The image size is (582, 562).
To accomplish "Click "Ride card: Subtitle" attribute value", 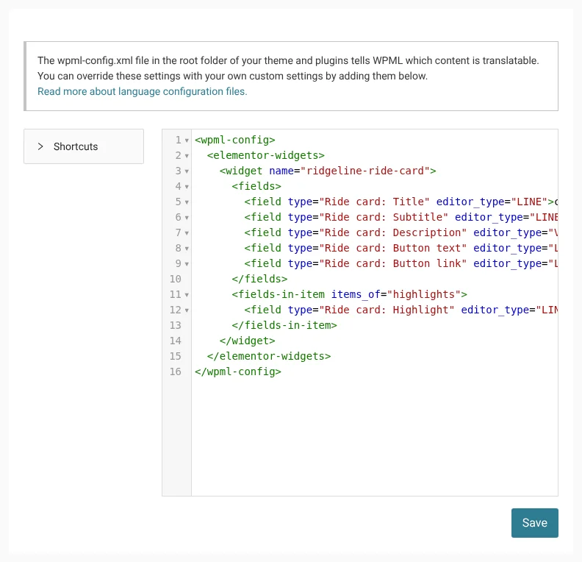I will tap(384, 217).
